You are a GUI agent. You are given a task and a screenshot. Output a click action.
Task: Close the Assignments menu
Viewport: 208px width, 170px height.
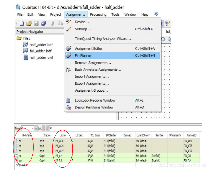pos(76,14)
